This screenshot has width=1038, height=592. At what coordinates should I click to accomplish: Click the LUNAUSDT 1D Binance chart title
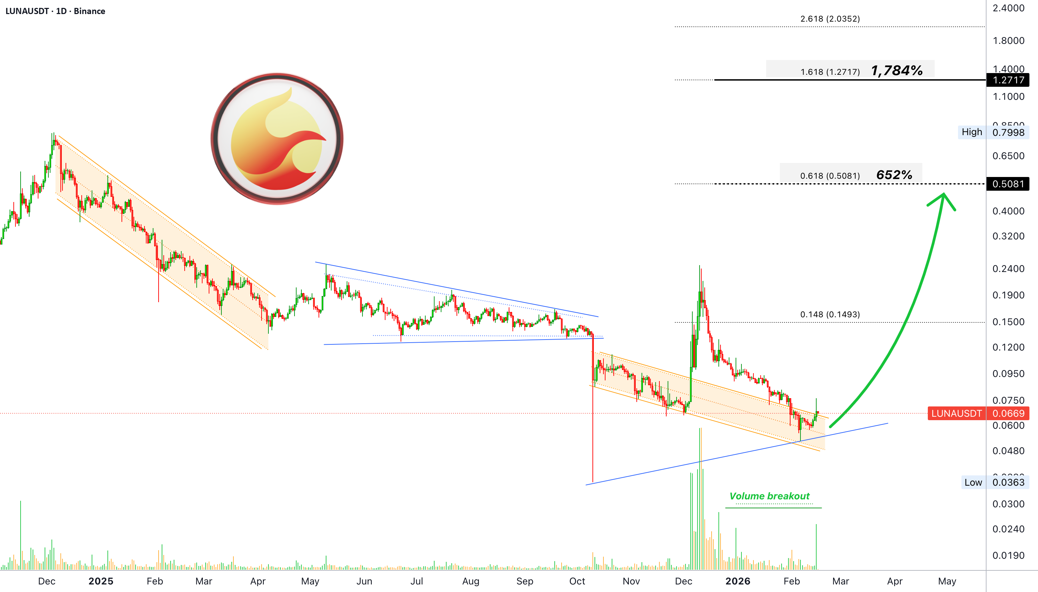55,11
